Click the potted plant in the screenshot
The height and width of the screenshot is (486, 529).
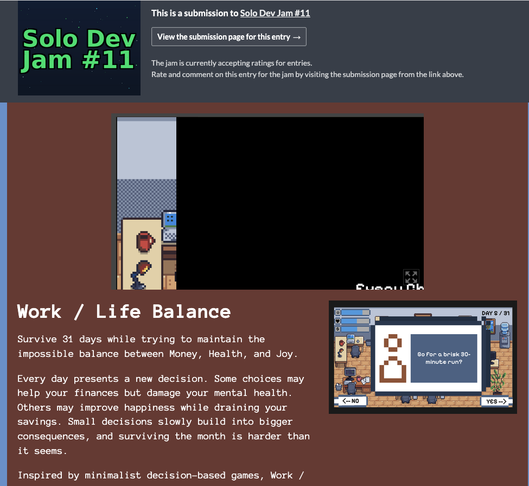498,382
